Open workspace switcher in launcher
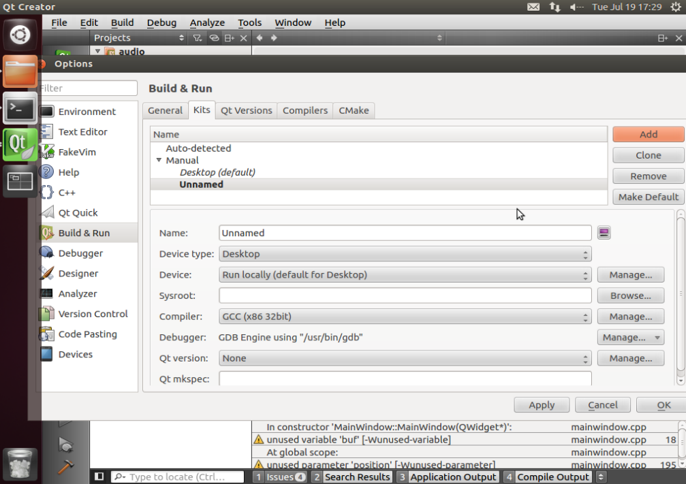Viewport: 686px width, 484px height. (20, 181)
